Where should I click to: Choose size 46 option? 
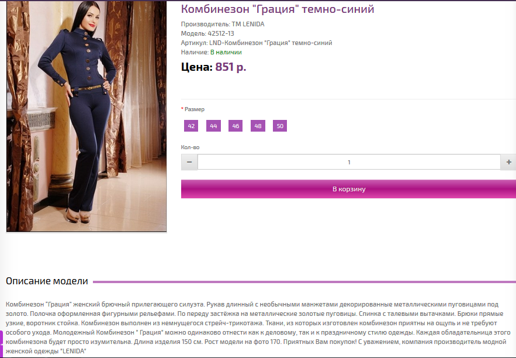click(x=236, y=126)
